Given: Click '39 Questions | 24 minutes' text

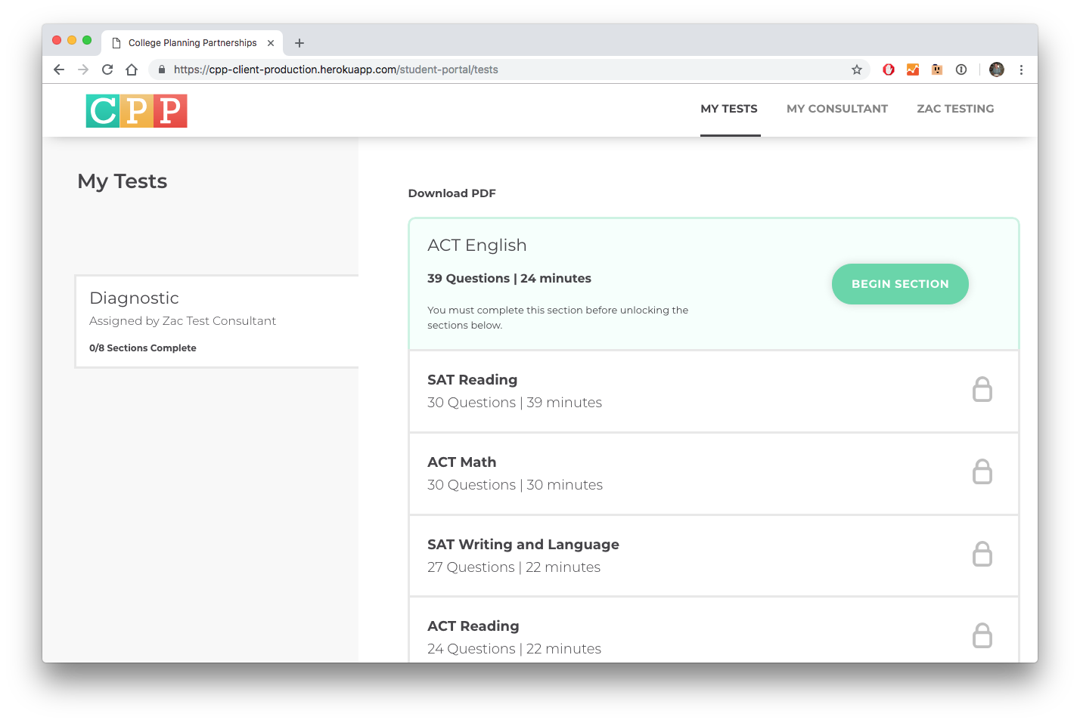Looking at the screenshot, I should pyautogui.click(x=509, y=279).
